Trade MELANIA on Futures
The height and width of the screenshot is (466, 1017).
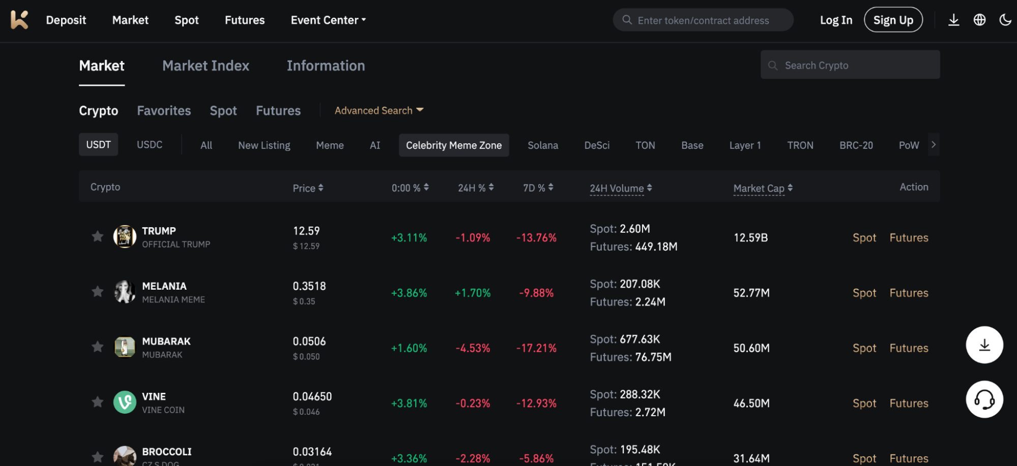pyautogui.click(x=909, y=293)
